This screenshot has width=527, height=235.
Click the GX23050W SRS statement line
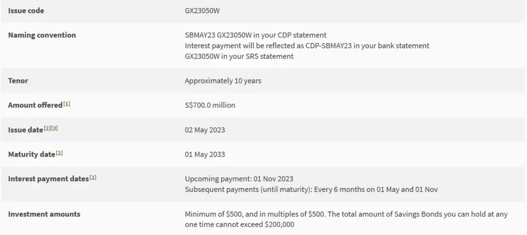pos(239,57)
